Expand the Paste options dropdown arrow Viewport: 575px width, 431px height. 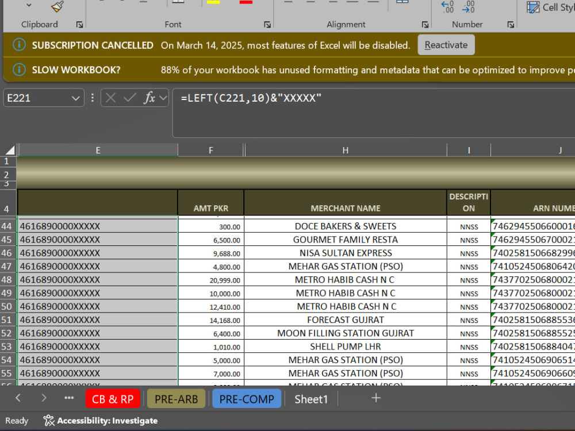[29, 6]
